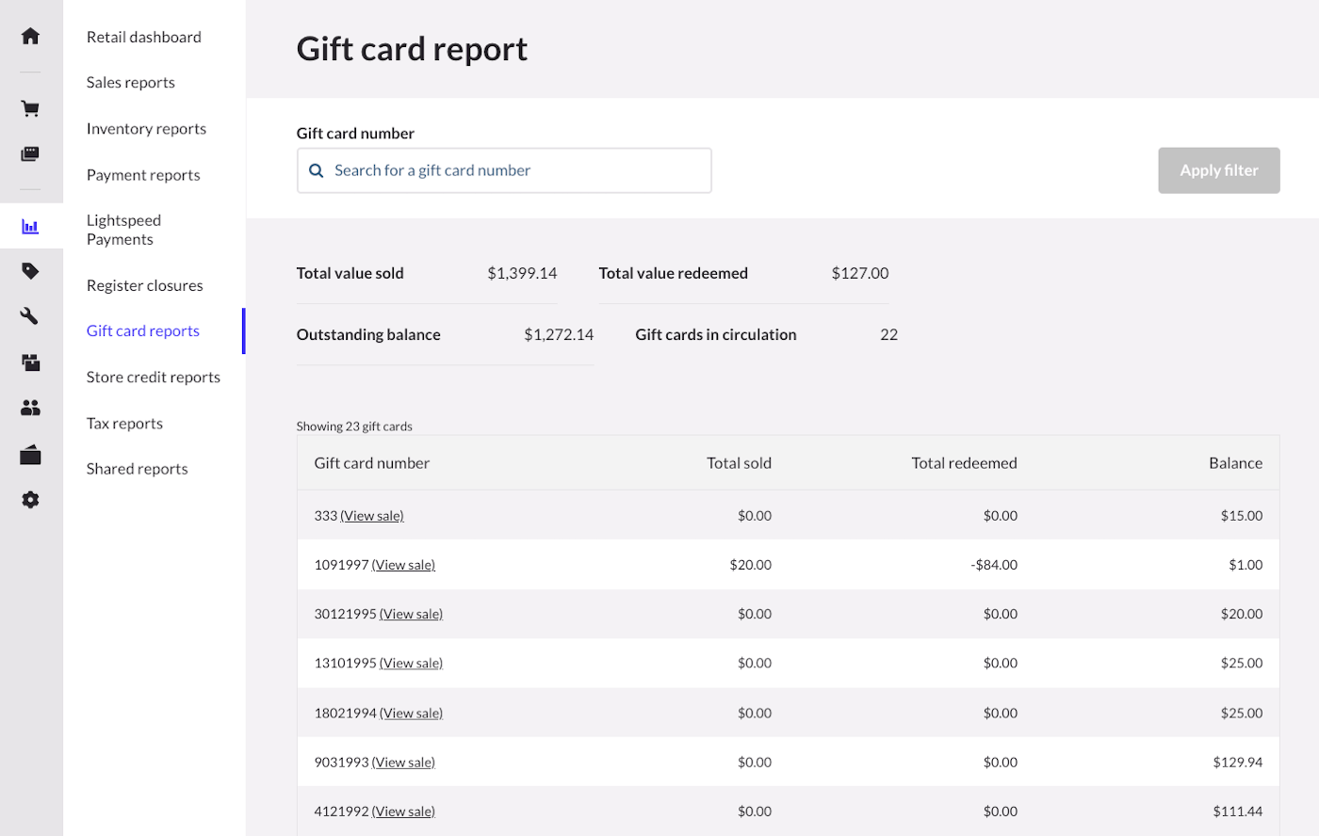The height and width of the screenshot is (836, 1319).
Task: Click the Home icon in sidebar
Action: point(30,36)
